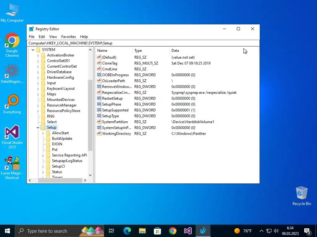The width and height of the screenshot is (317, 237).
Task: Select the DJOIN subkey
Action: click(x=57, y=144)
